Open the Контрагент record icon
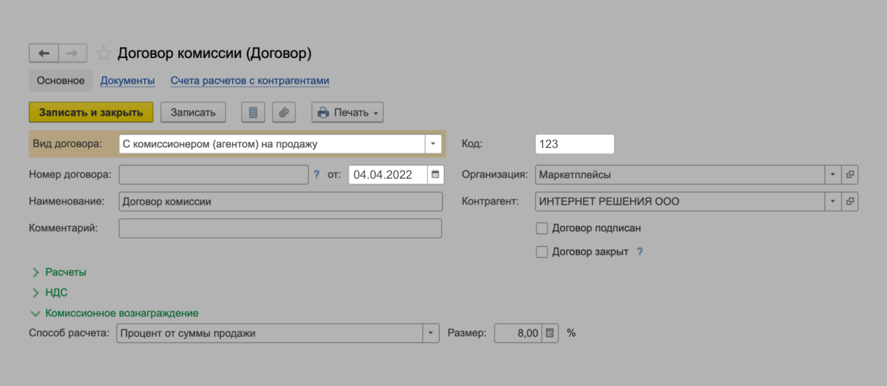The height and width of the screenshot is (386, 887). pyautogui.click(x=850, y=201)
